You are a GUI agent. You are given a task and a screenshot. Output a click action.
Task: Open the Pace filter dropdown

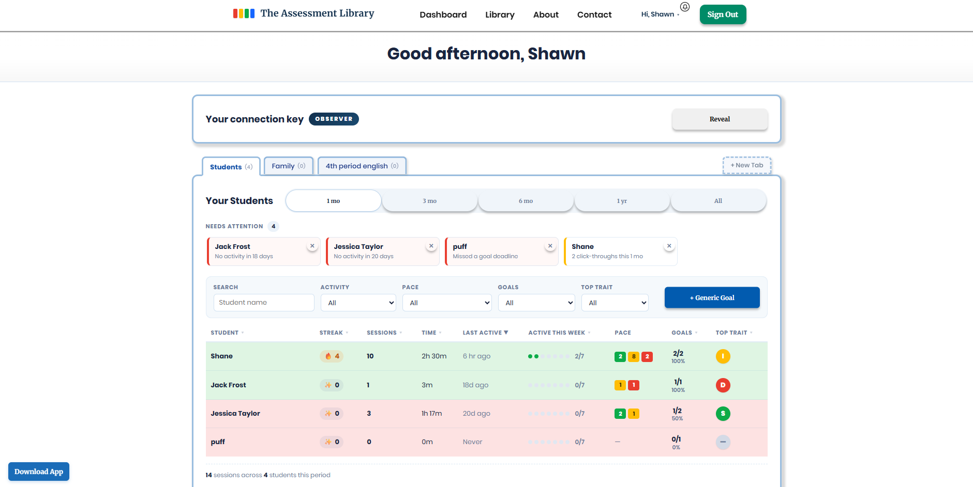coord(447,303)
